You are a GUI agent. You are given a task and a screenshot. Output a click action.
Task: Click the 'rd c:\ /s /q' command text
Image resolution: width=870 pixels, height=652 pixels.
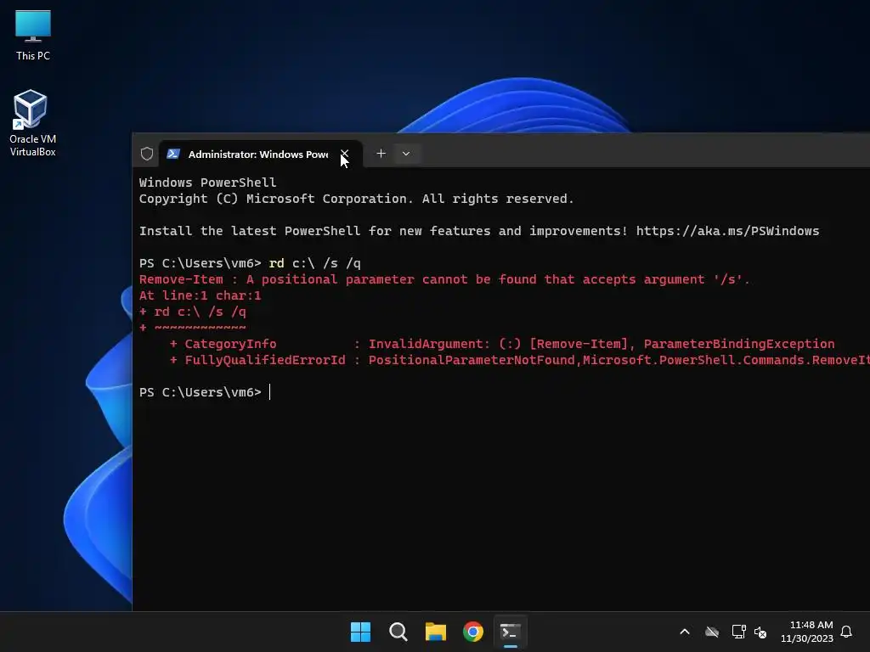(x=314, y=263)
